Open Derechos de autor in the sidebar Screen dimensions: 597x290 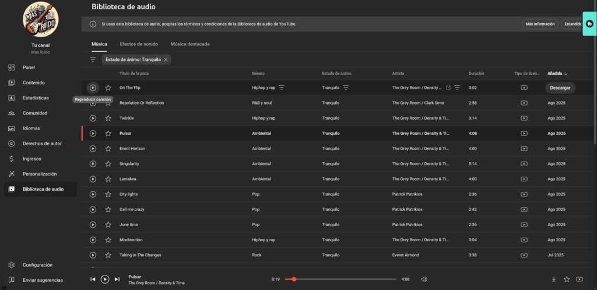tap(40, 144)
